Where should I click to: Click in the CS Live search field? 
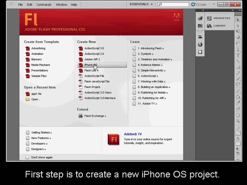(x=173, y=4)
